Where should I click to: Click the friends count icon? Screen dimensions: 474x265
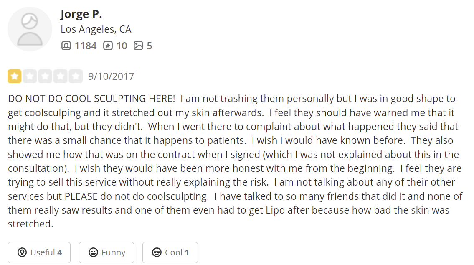click(66, 46)
